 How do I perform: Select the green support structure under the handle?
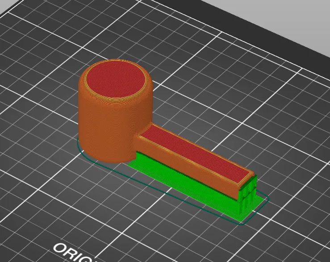pyautogui.click(x=196, y=186)
